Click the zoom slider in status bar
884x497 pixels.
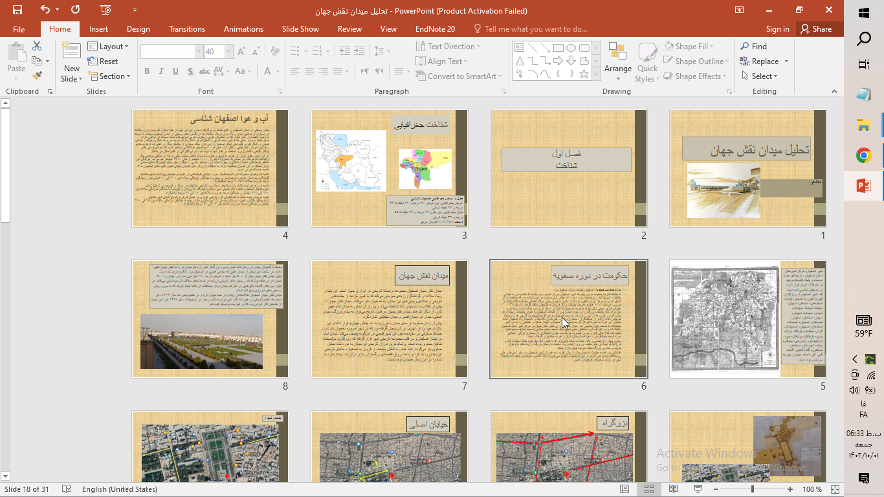tap(752, 489)
